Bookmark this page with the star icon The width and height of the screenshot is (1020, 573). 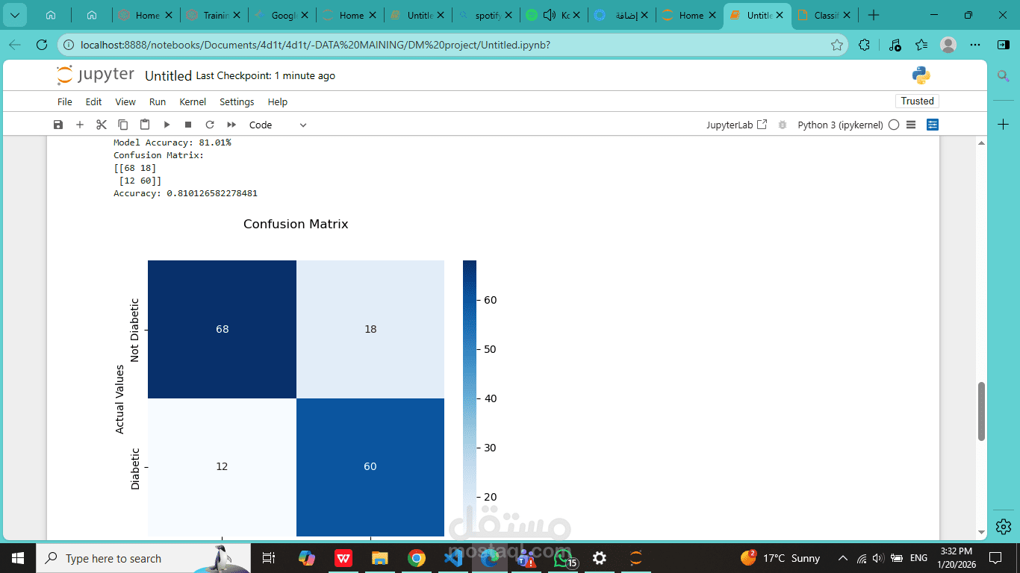pyautogui.click(x=837, y=45)
